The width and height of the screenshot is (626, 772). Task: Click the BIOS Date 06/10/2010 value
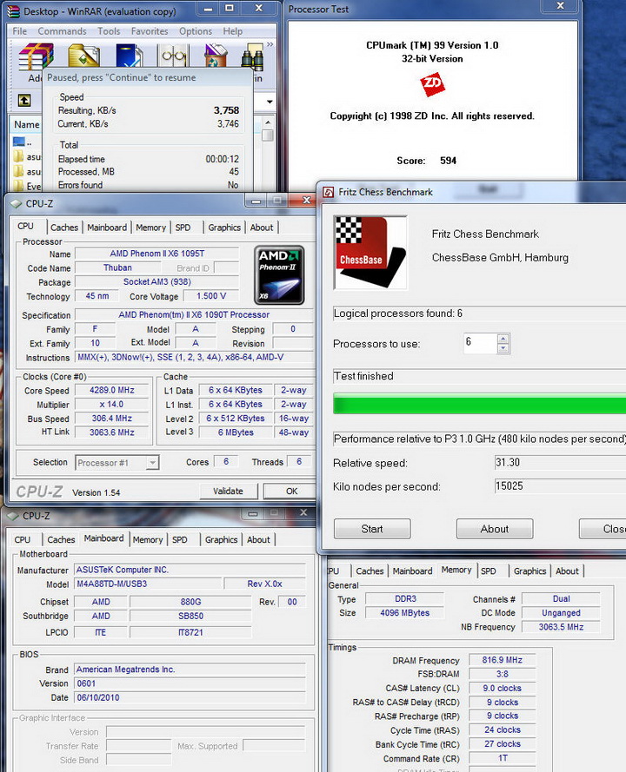190,697
